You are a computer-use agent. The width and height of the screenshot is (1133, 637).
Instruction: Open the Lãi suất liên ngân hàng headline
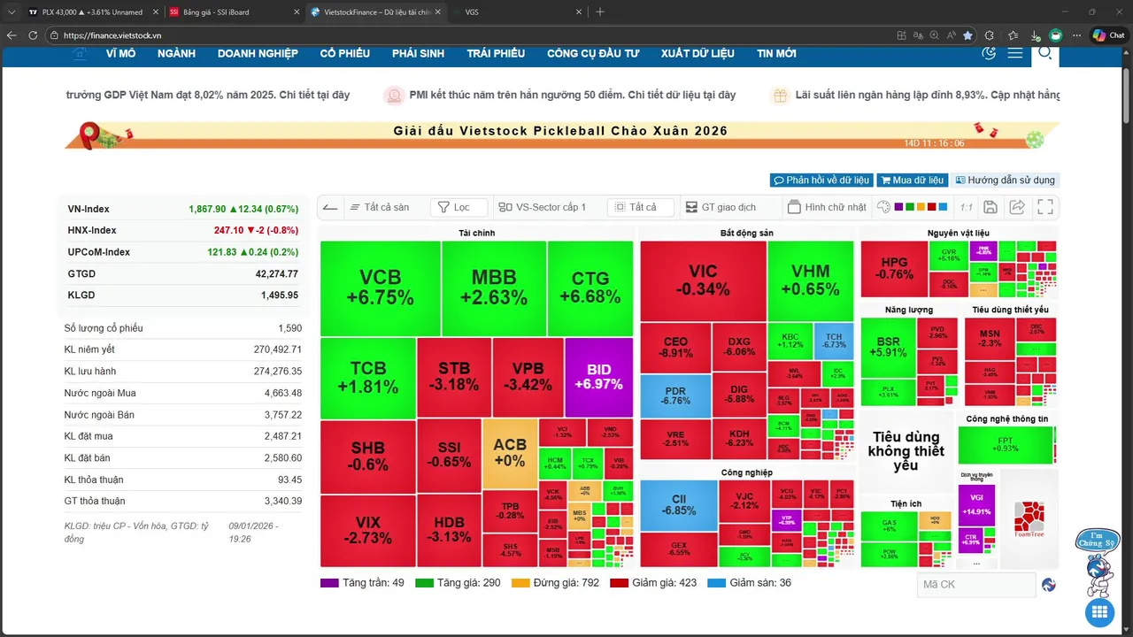click(927, 95)
